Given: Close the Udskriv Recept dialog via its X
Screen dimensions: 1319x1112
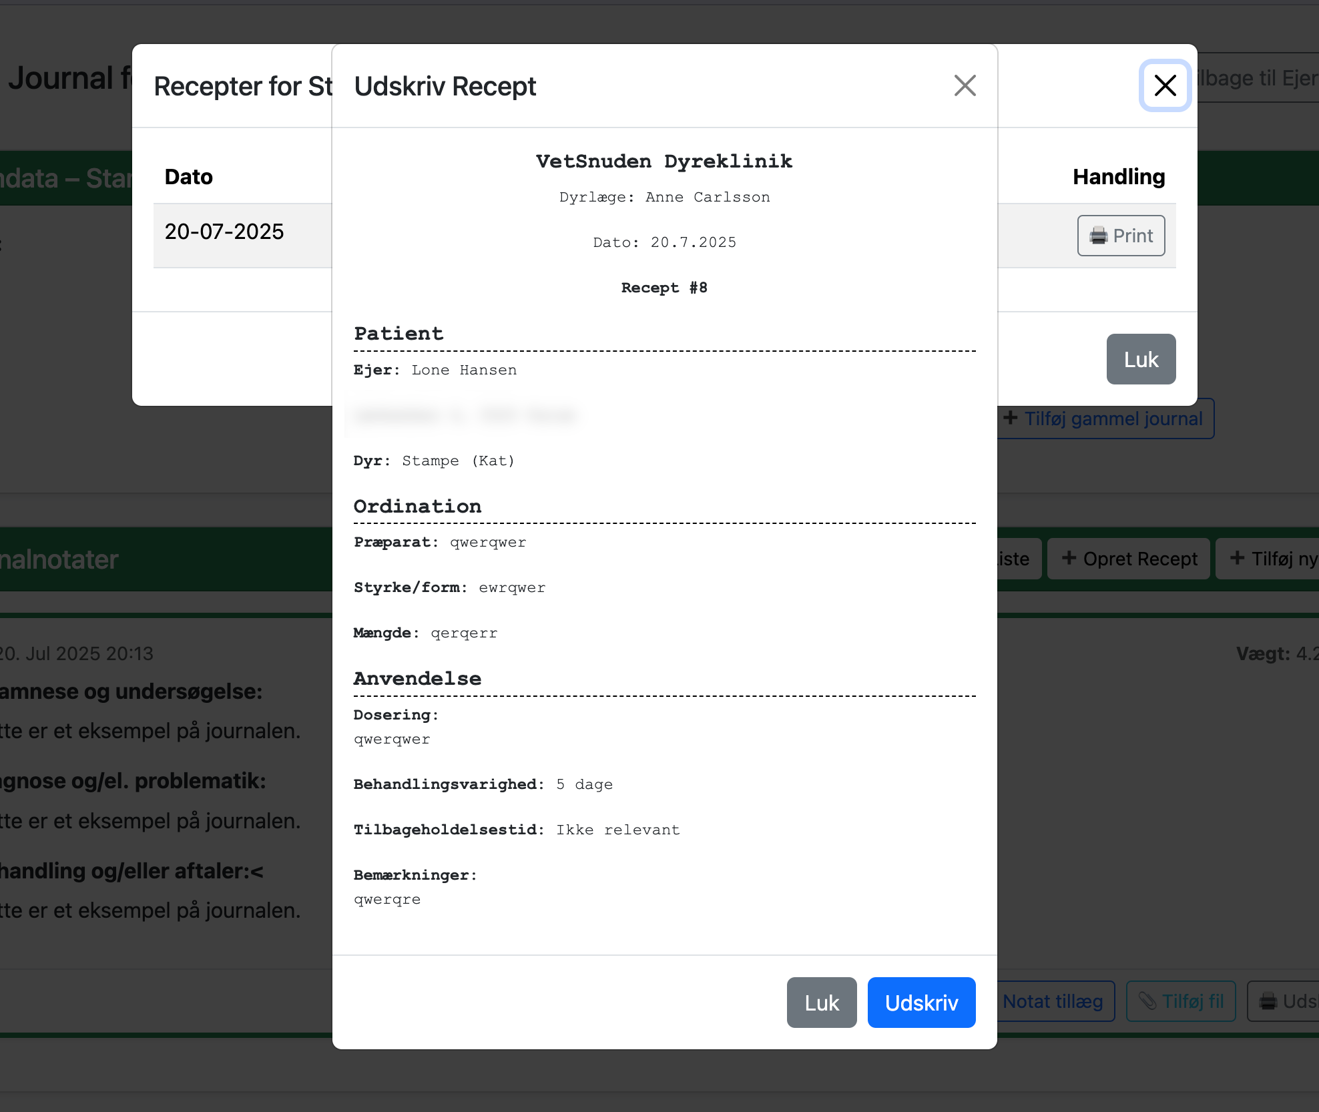Looking at the screenshot, I should 965,85.
